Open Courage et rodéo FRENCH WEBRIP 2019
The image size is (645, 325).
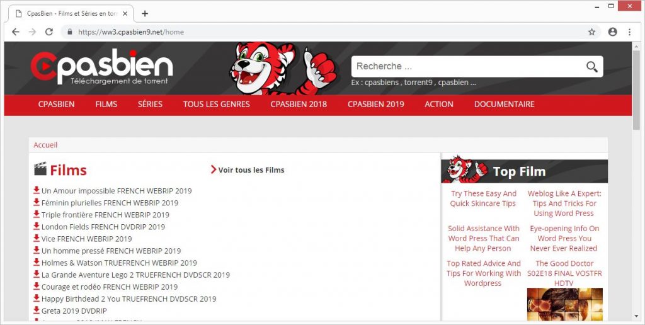(110, 287)
